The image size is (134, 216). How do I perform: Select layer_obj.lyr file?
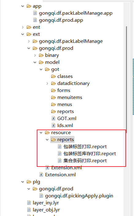pos(46,210)
